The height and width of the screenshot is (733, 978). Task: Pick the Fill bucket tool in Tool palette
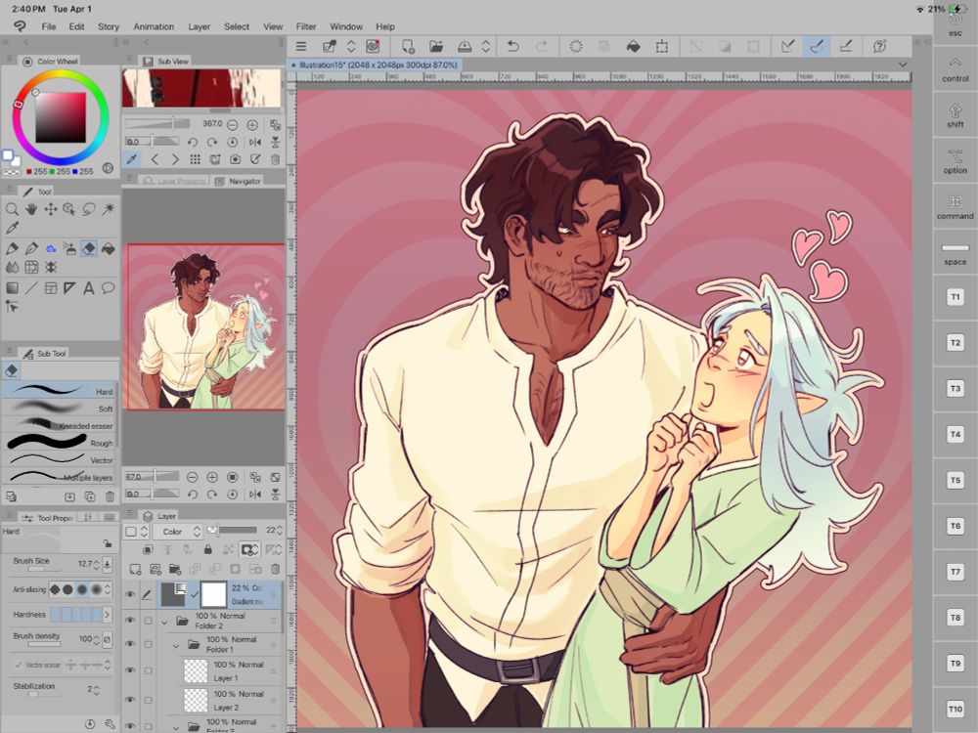[x=109, y=248]
